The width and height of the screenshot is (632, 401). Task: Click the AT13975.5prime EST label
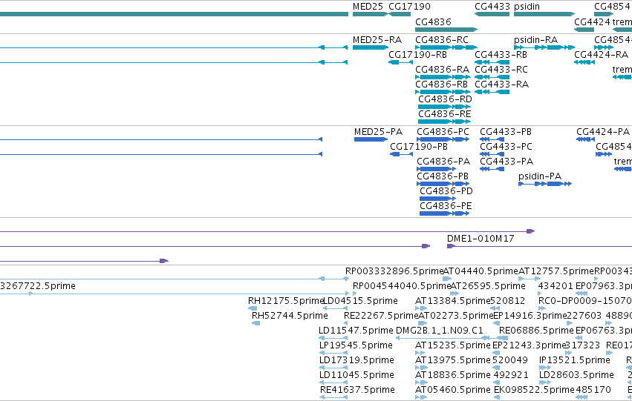tap(453, 361)
